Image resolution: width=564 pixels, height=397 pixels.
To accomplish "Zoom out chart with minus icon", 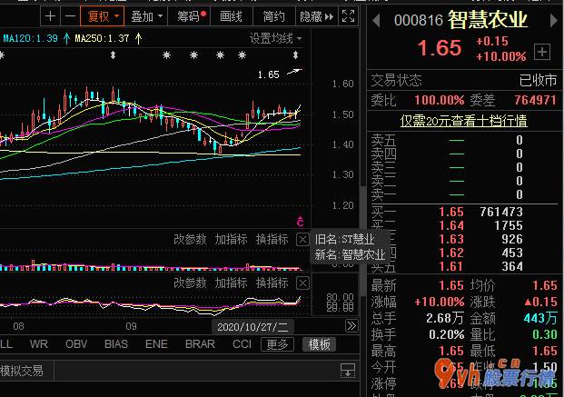I will tap(68, 16).
